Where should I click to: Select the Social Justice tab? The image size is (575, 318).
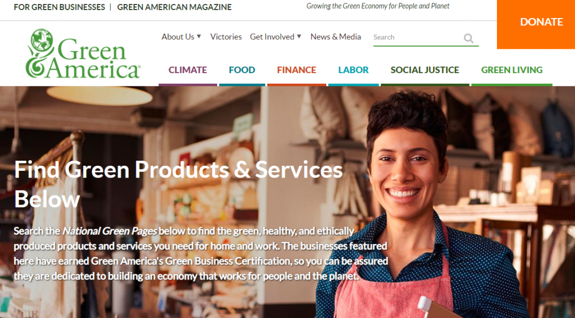pyautogui.click(x=425, y=70)
